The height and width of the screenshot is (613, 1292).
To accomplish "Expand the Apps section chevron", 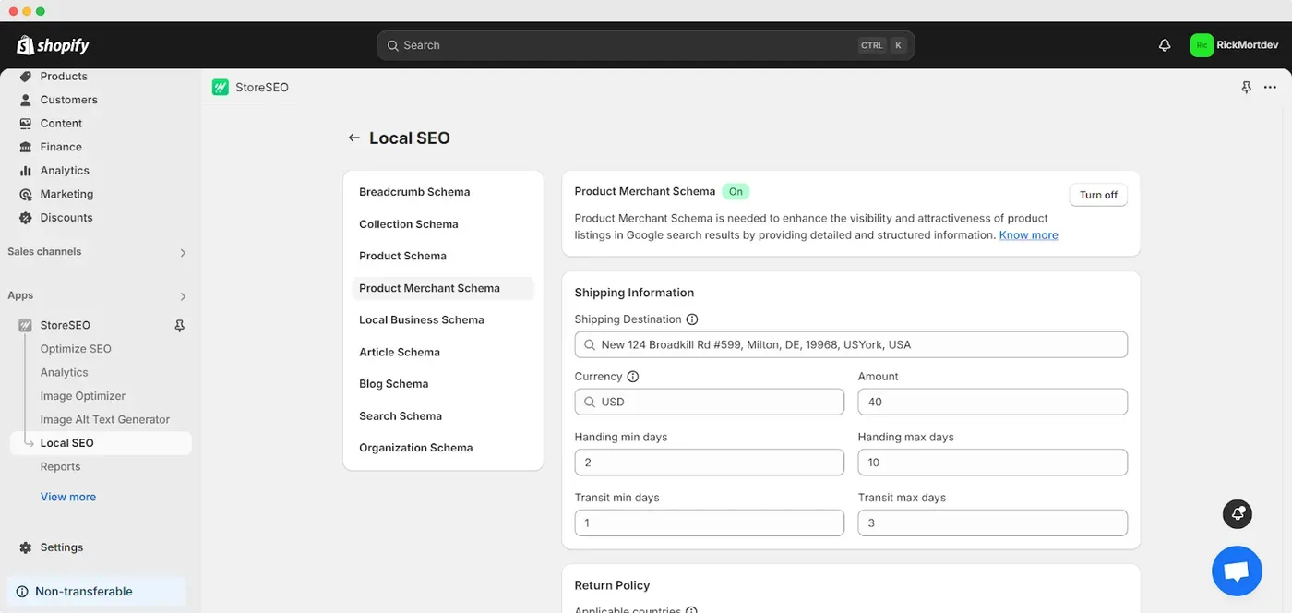I will [x=183, y=296].
